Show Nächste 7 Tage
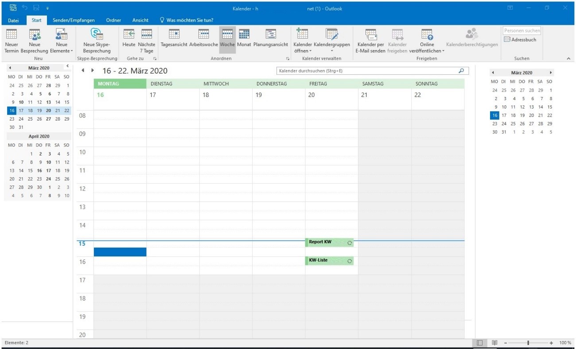The width and height of the screenshot is (576, 349). (147, 41)
